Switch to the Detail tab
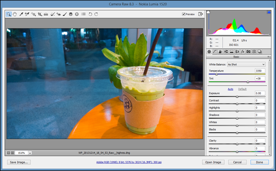 click(220, 51)
